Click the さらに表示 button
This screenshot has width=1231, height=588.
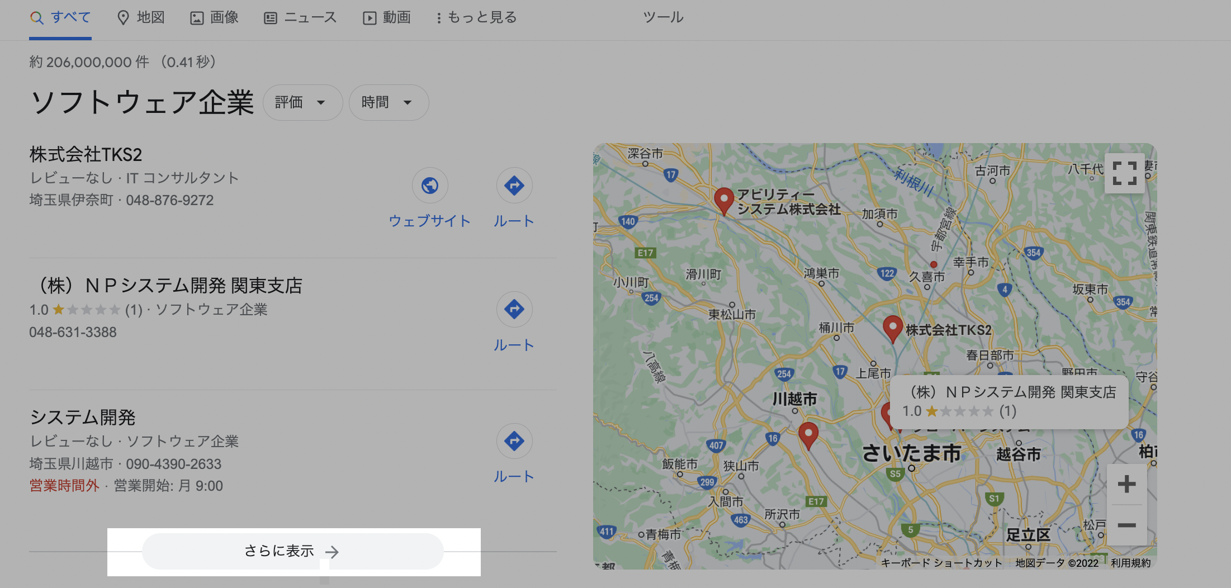click(x=293, y=552)
